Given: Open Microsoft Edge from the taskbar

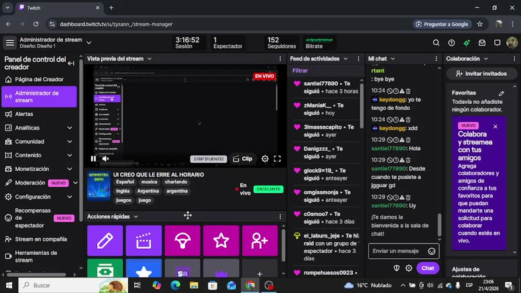Looking at the screenshot, I should 175,285.
